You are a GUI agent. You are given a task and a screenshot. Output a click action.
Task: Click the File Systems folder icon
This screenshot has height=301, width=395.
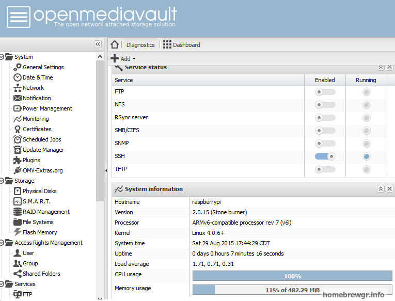(x=18, y=222)
